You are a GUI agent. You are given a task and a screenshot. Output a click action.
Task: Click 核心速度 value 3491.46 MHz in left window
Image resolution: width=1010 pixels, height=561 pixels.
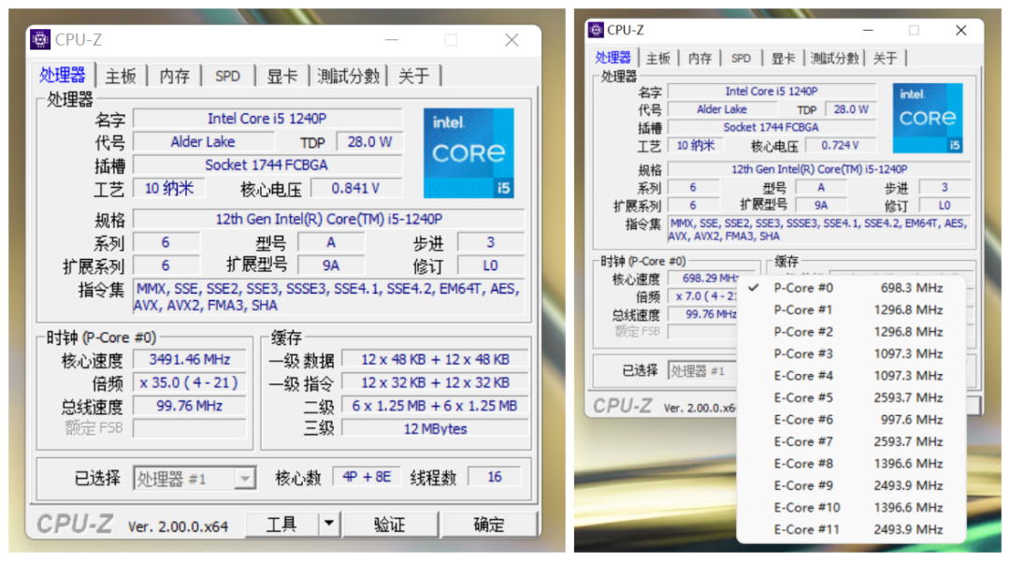(189, 359)
